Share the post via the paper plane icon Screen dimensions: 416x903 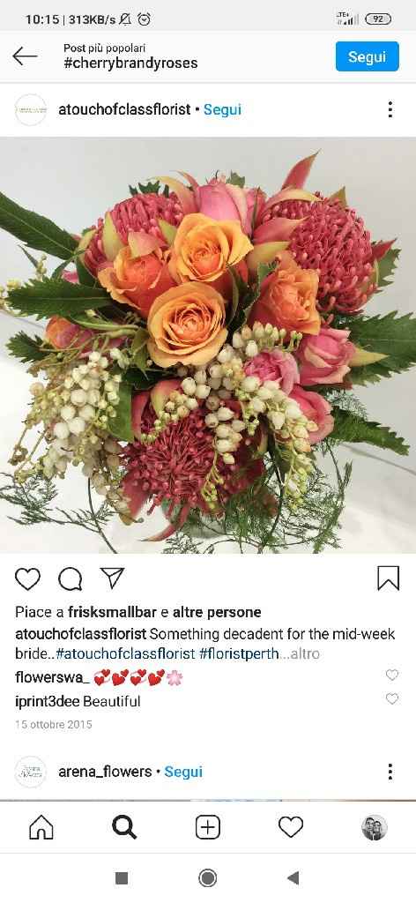coord(112,578)
